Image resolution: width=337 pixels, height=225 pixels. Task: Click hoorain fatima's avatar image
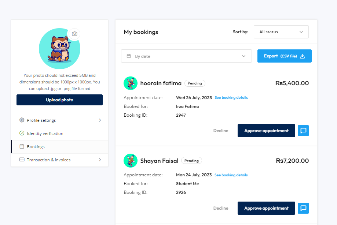(131, 83)
